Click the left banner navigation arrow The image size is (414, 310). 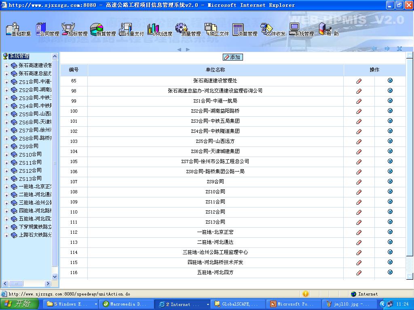(179, 49)
